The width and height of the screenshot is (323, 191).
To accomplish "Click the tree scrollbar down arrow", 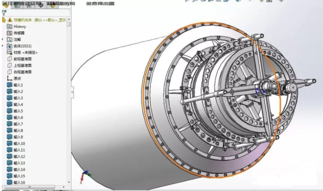I will (x=69, y=182).
